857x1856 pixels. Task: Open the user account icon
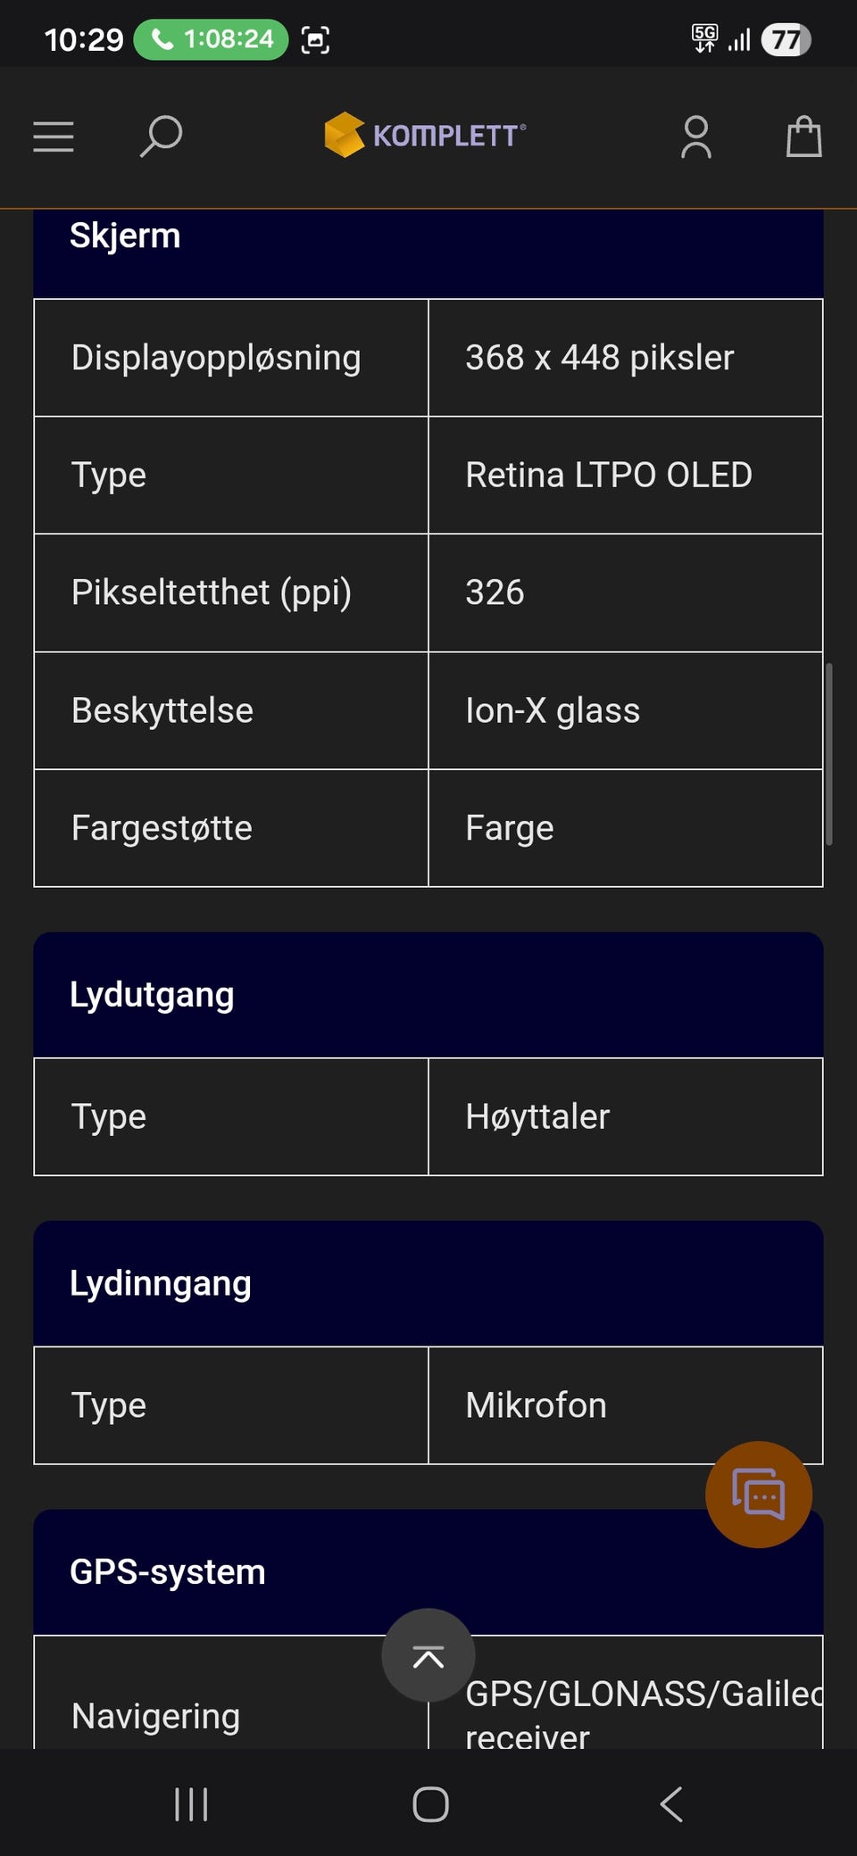696,137
